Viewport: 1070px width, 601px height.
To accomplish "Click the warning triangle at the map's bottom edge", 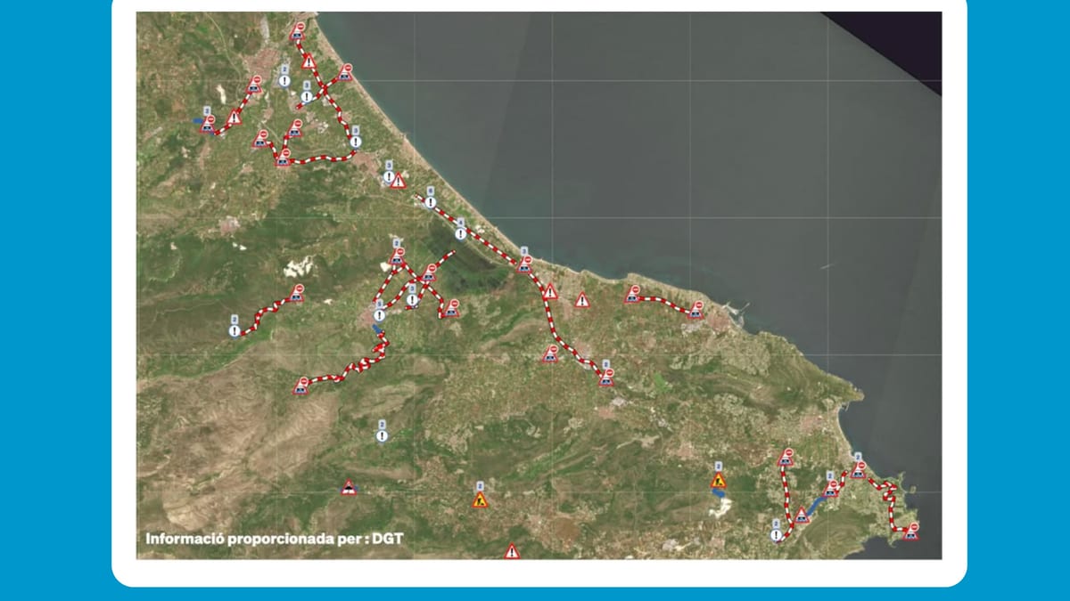I will 512,551.
